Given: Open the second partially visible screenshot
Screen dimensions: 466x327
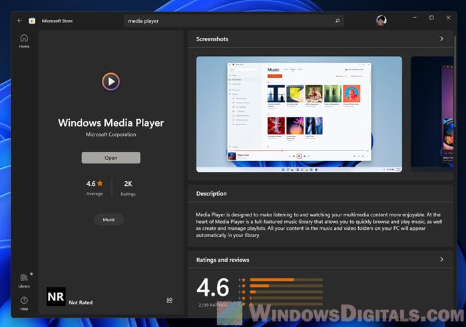Looking at the screenshot, I should tap(432, 114).
